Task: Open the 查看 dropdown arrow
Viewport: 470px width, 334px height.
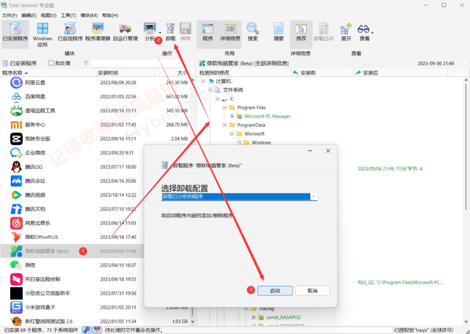Action: click(372, 33)
